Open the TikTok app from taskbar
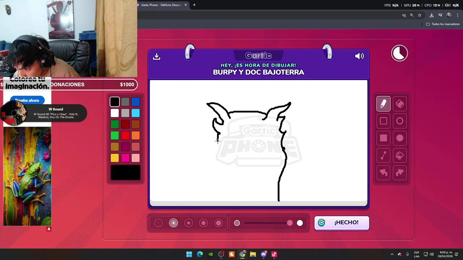 point(274,254)
